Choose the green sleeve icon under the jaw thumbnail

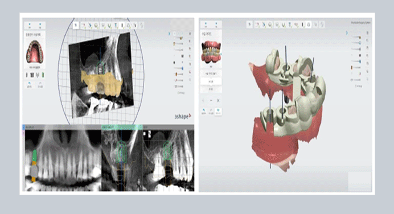[x=43, y=75]
